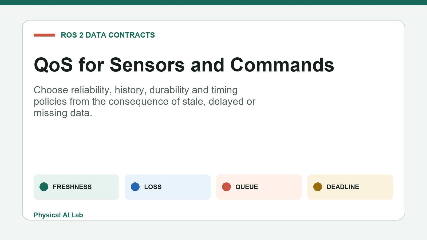Click the dark green banner at top
427x240 pixels.
pyautogui.click(x=213, y=2)
